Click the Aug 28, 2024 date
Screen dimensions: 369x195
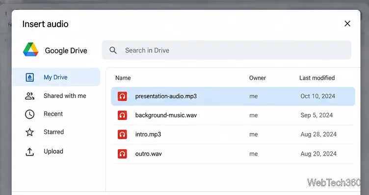pos(318,135)
